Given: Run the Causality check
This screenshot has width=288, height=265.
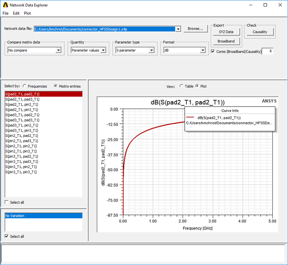Looking at the screenshot, I should coord(260,32).
